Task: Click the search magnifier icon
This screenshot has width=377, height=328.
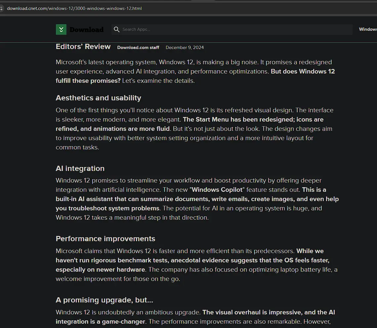Action: click(117, 29)
